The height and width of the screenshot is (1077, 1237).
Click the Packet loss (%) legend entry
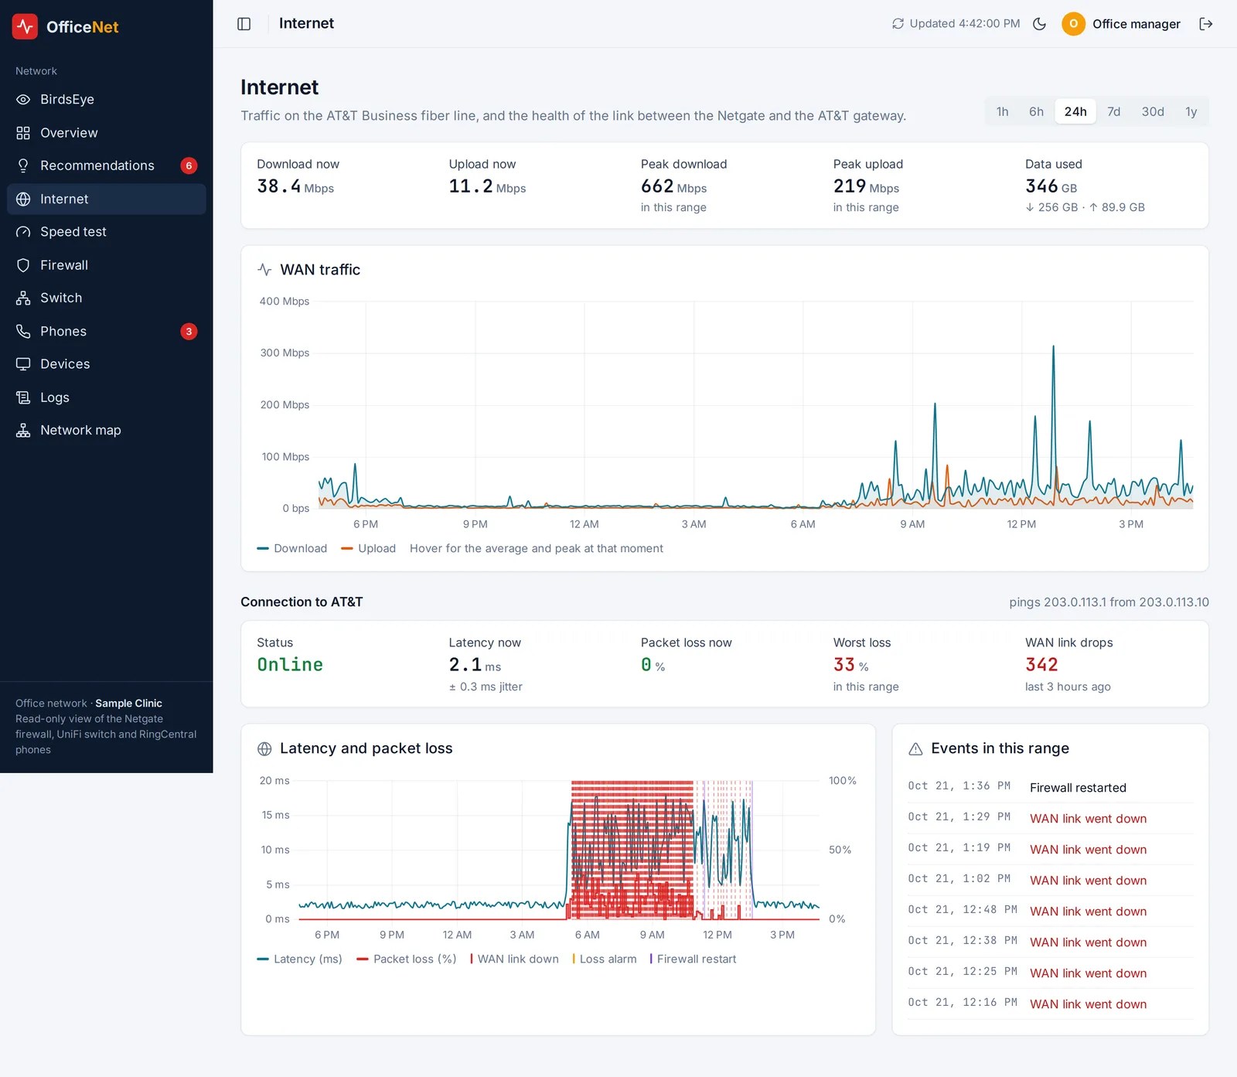pyautogui.click(x=407, y=959)
